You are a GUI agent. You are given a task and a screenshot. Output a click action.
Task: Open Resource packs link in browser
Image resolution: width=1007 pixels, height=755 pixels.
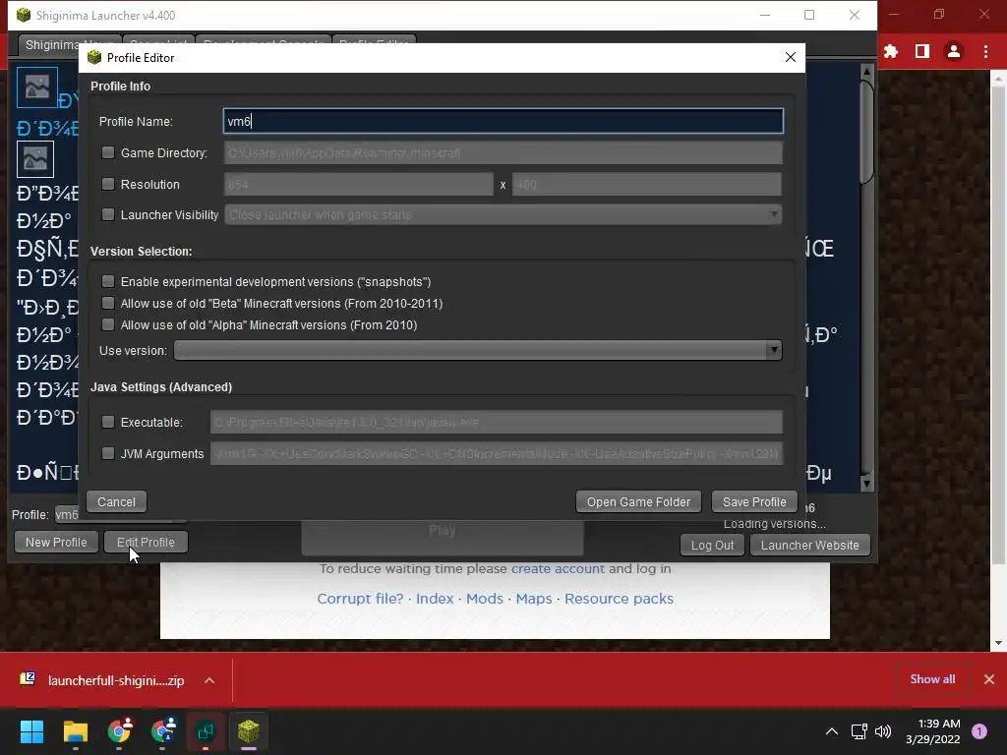coord(620,599)
